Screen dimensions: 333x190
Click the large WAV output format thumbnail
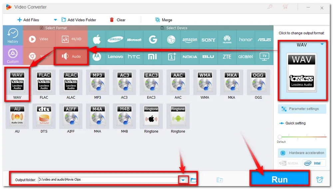click(302, 73)
